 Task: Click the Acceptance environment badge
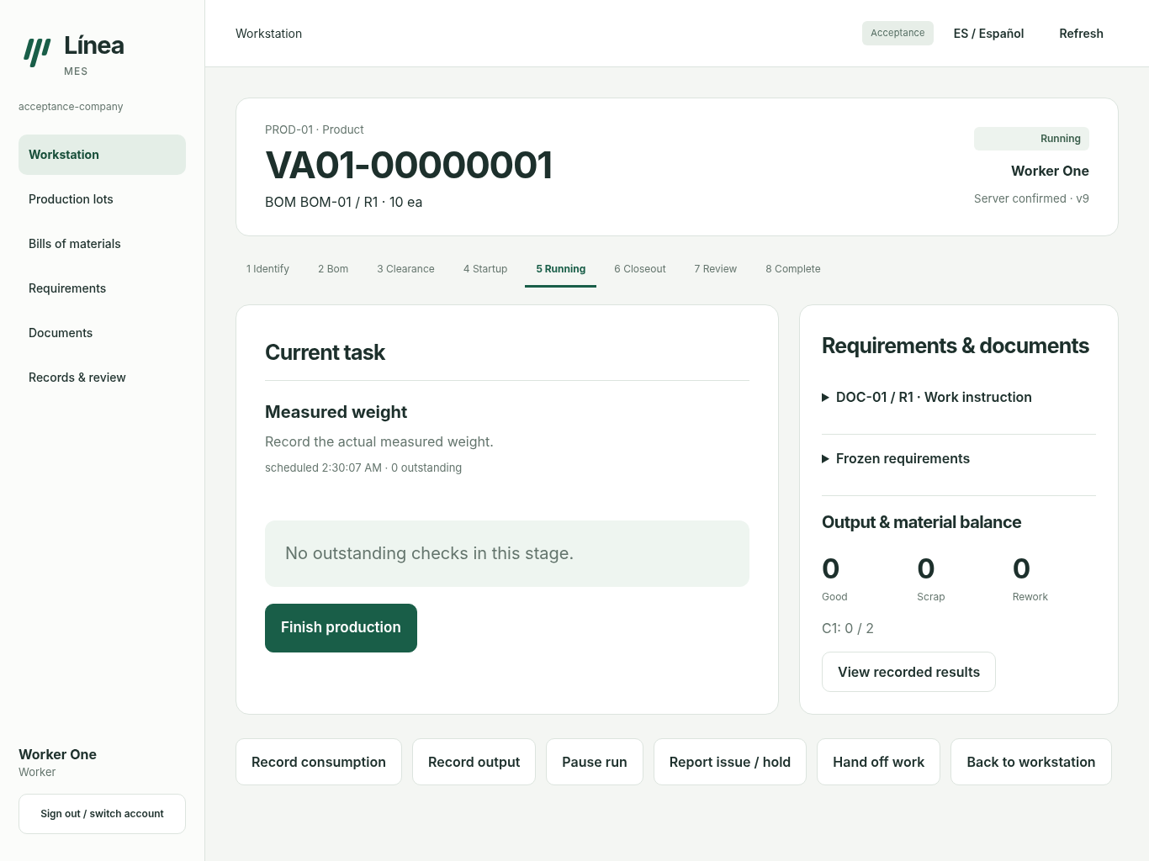tap(897, 33)
